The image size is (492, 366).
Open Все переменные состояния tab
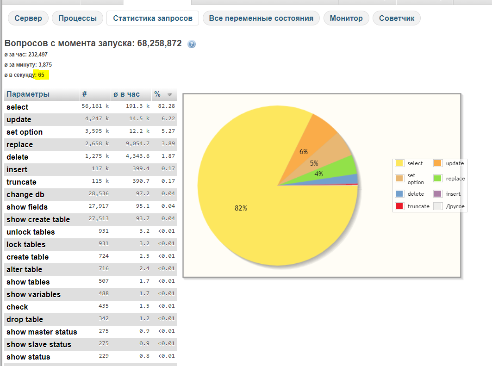click(x=261, y=19)
